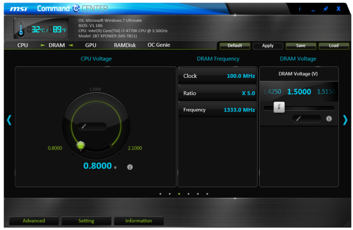Switch to the CPU tab
353x230 pixels.
[x=22, y=45]
